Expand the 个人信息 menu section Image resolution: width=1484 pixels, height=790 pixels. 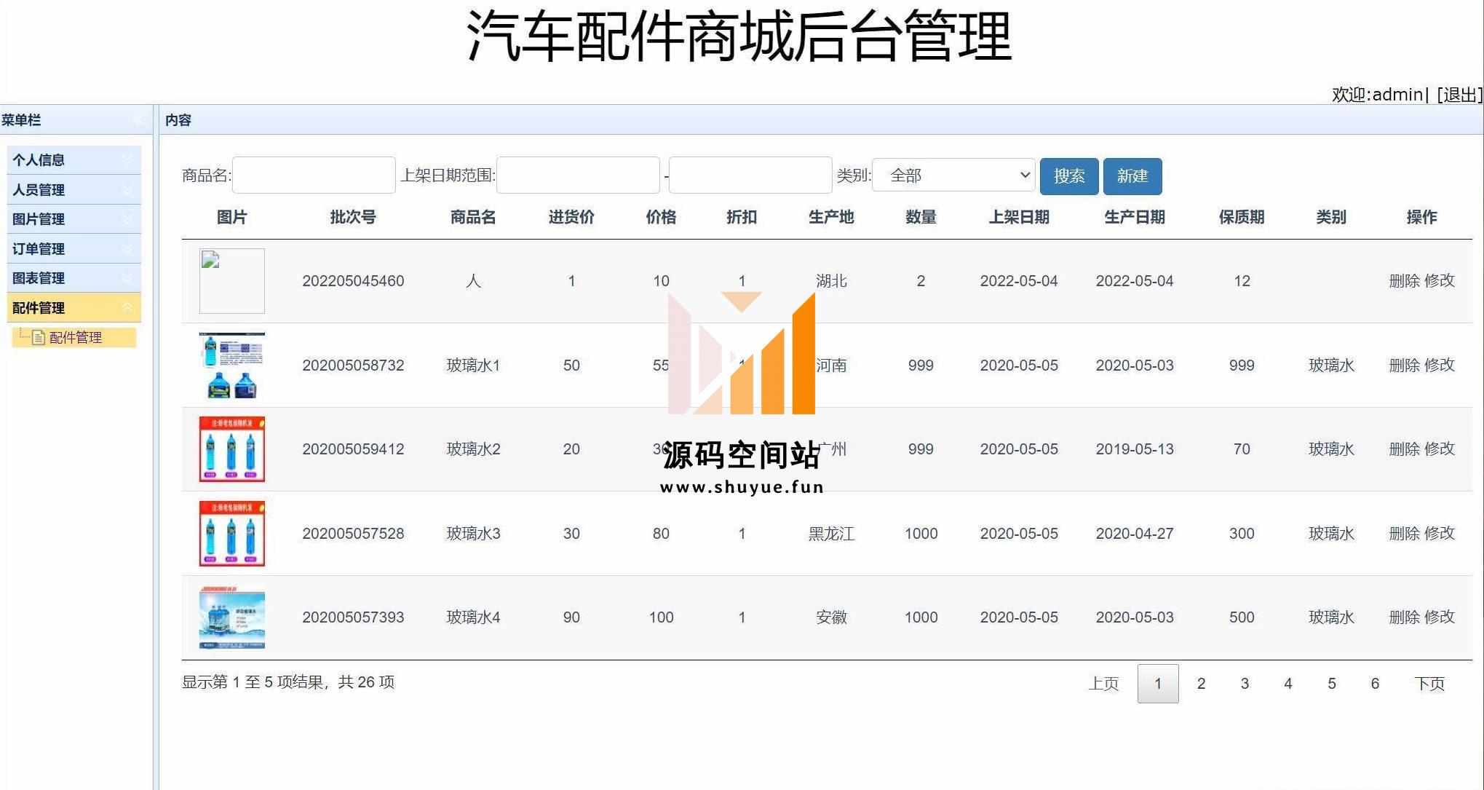click(x=74, y=160)
